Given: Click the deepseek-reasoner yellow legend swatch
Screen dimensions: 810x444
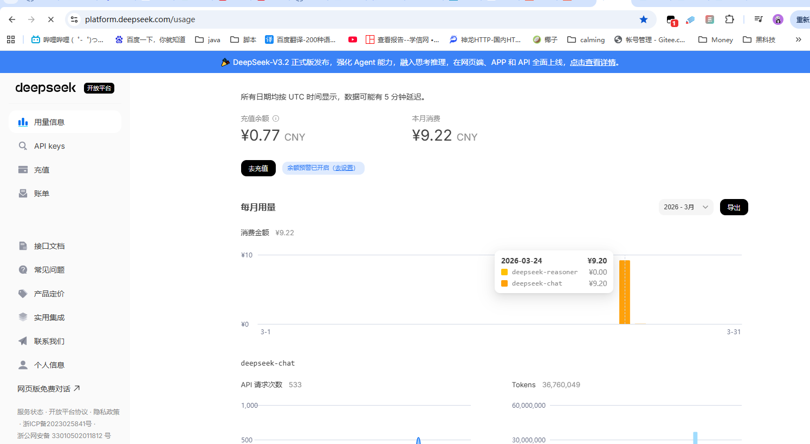Looking at the screenshot, I should [x=504, y=272].
